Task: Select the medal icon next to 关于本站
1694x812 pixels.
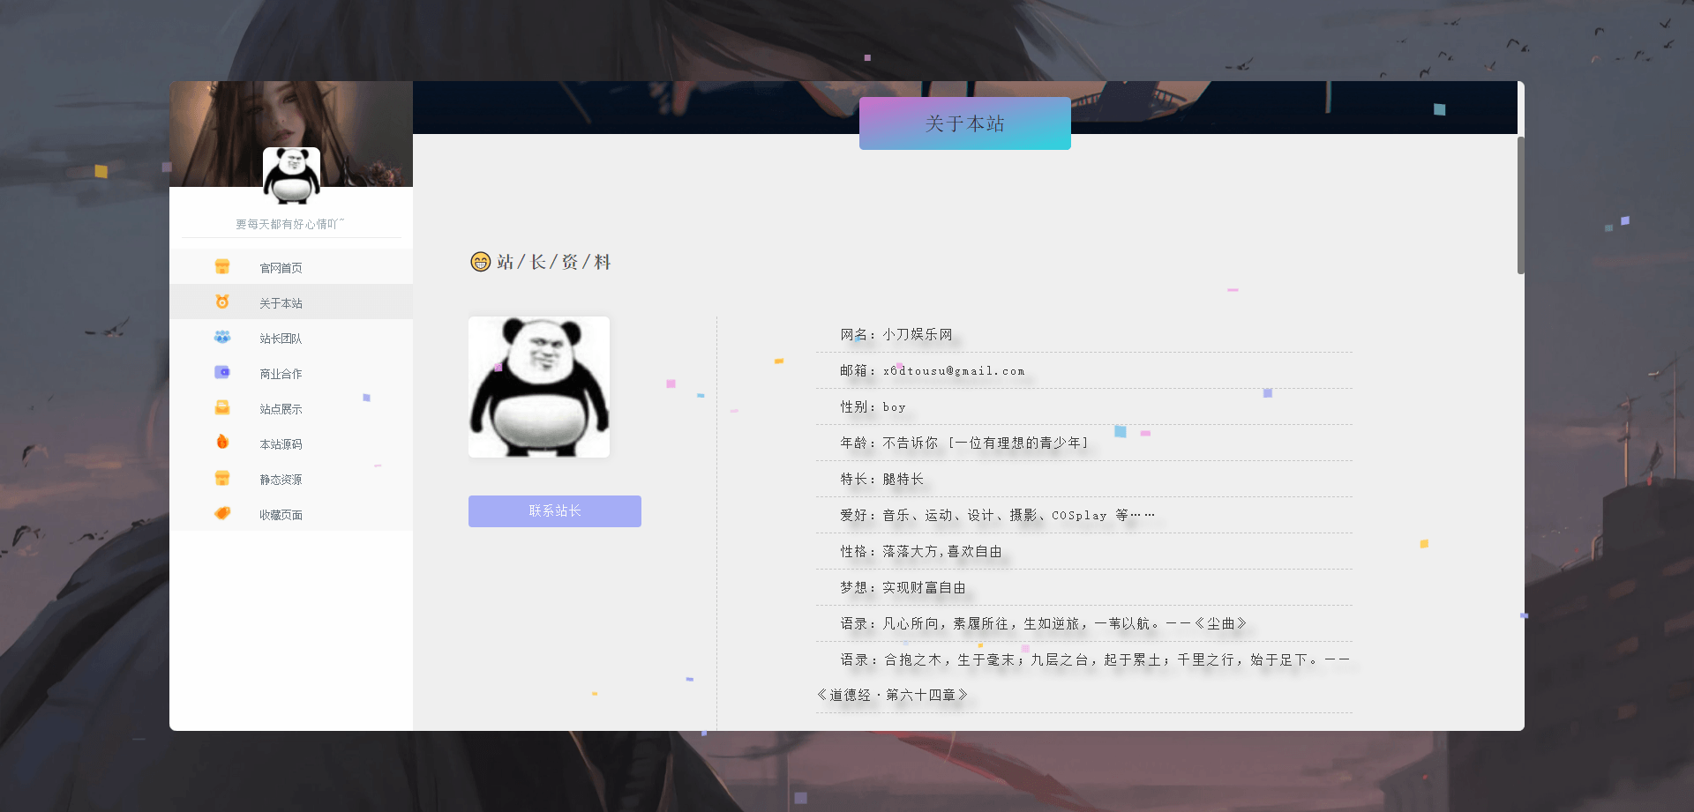Action: click(222, 302)
